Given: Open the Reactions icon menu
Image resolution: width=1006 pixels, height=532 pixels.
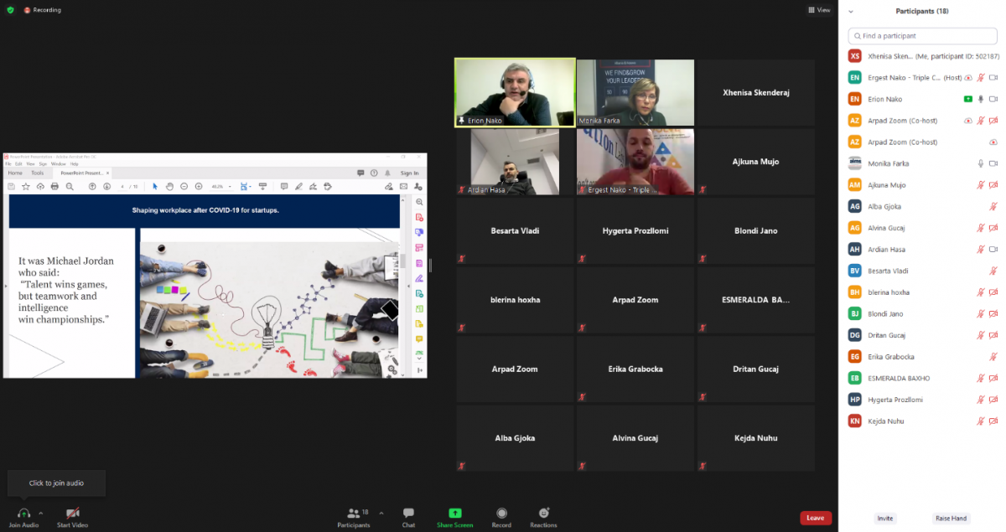Looking at the screenshot, I should [x=543, y=513].
